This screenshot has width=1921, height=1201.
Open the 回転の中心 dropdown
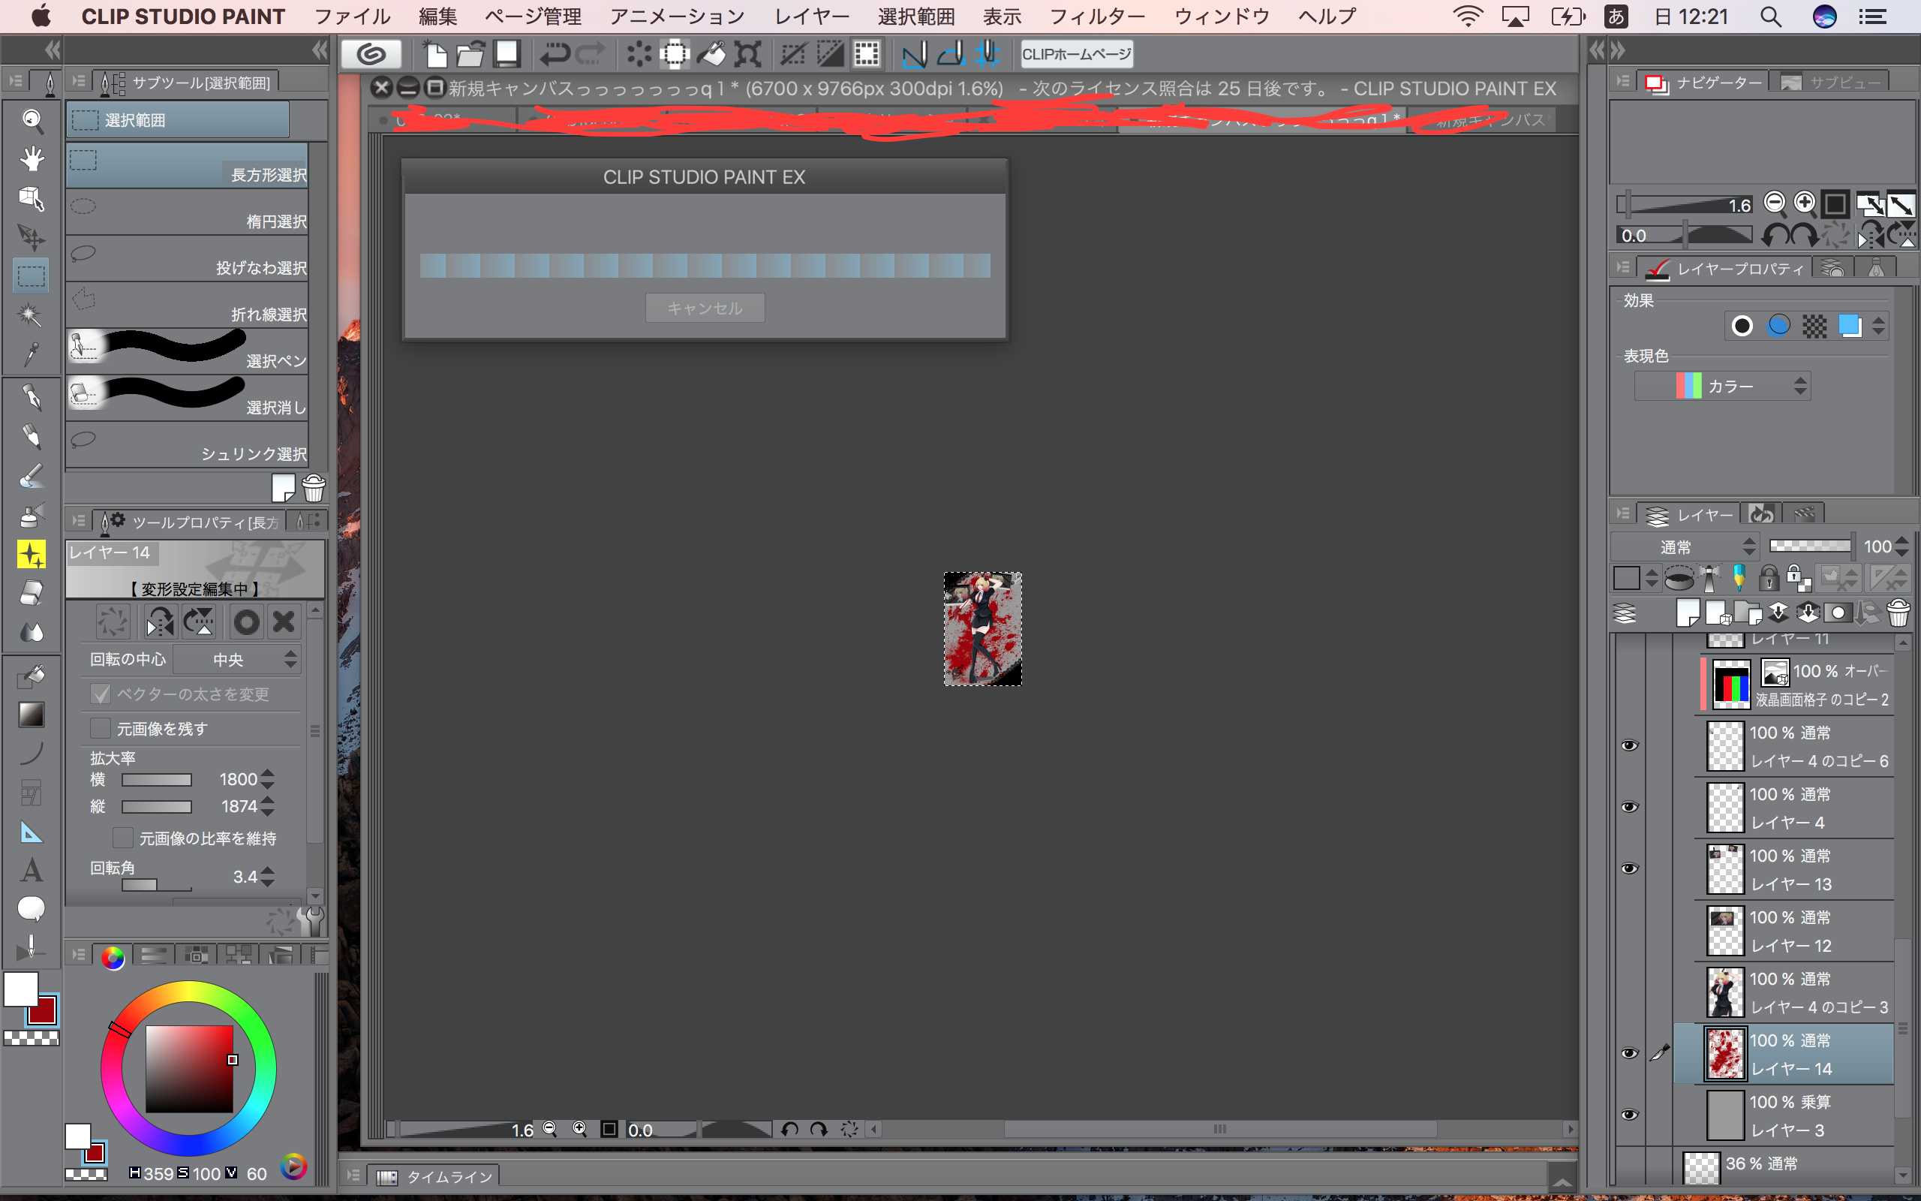[236, 659]
